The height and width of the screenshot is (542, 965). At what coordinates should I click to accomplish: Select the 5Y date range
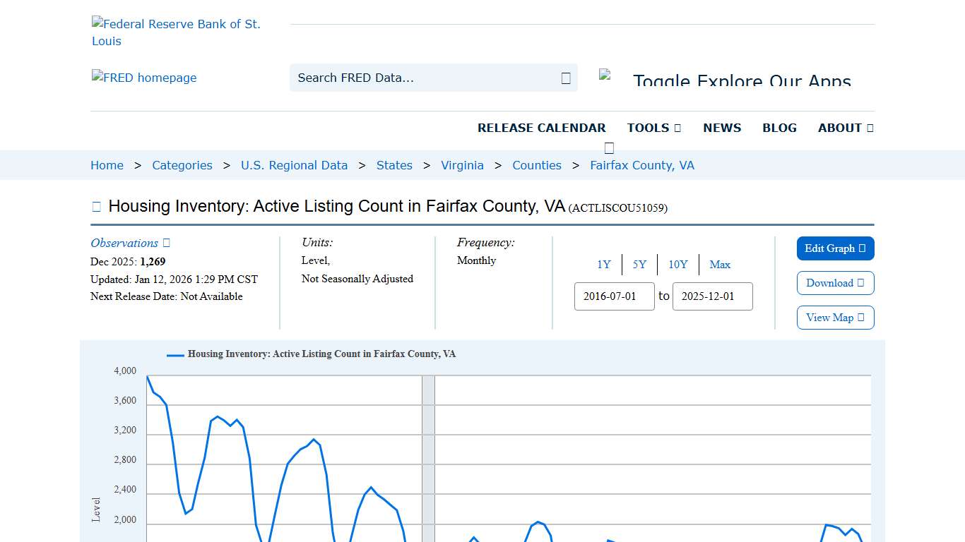639,264
